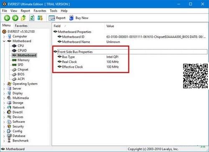Screen dimensions: 209x152
Task: Collapse the Motherboard parent tree node
Action: 4,41
